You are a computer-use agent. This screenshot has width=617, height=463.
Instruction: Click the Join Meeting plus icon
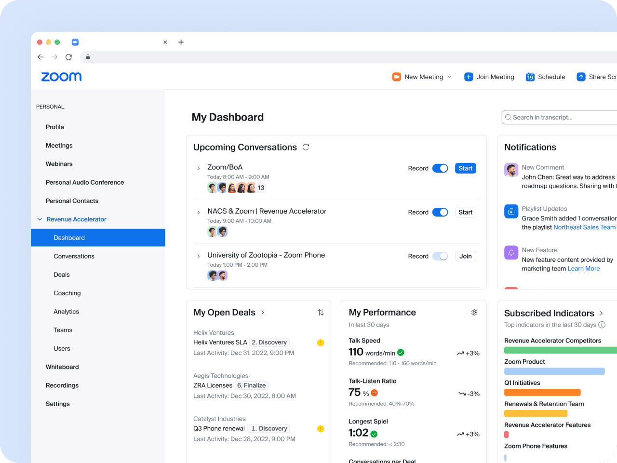click(469, 77)
